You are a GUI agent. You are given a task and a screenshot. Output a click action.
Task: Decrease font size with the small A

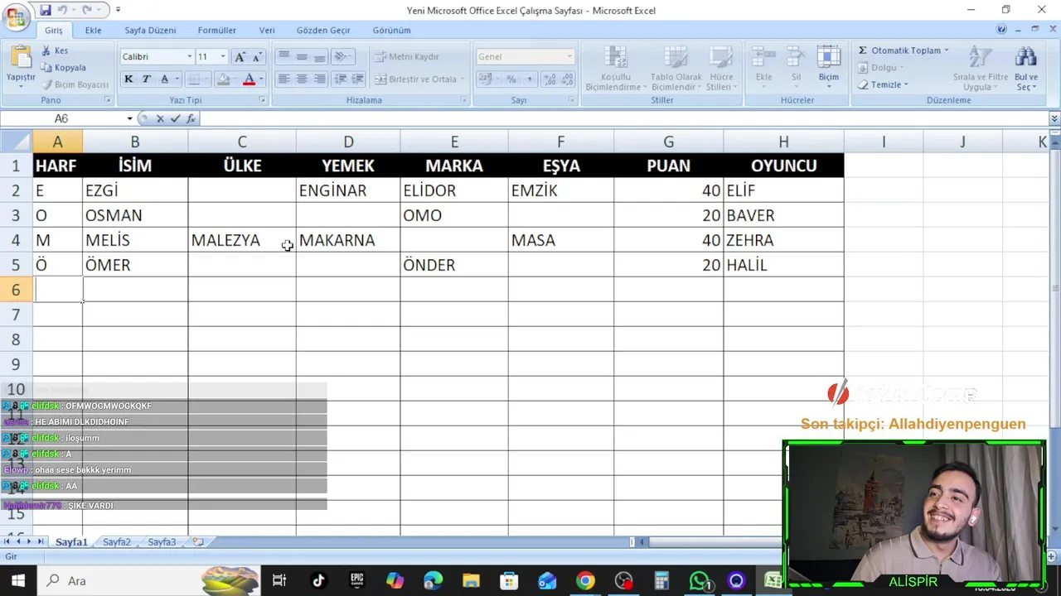click(x=256, y=56)
